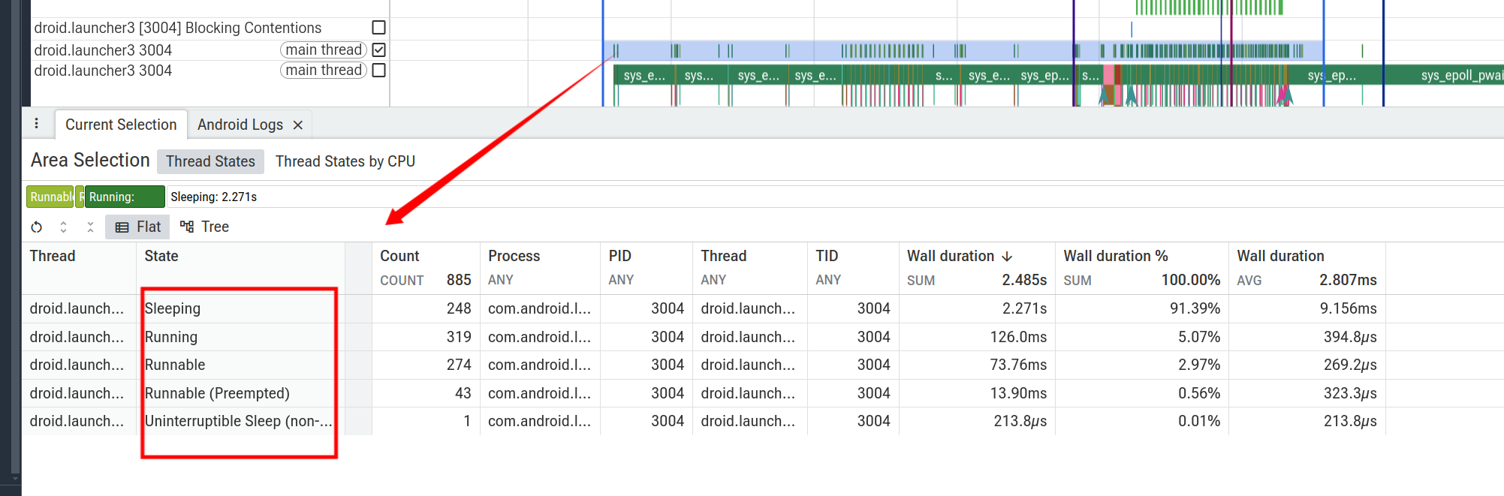The image size is (1504, 496).
Task: Click the 5.07% percentage cell
Action: point(1141,337)
